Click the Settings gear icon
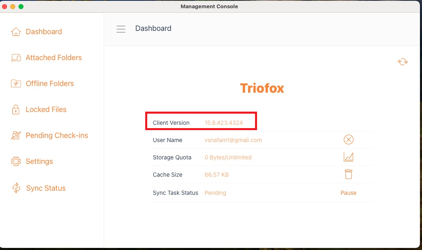Viewport: 422px width, 250px height. click(x=16, y=161)
